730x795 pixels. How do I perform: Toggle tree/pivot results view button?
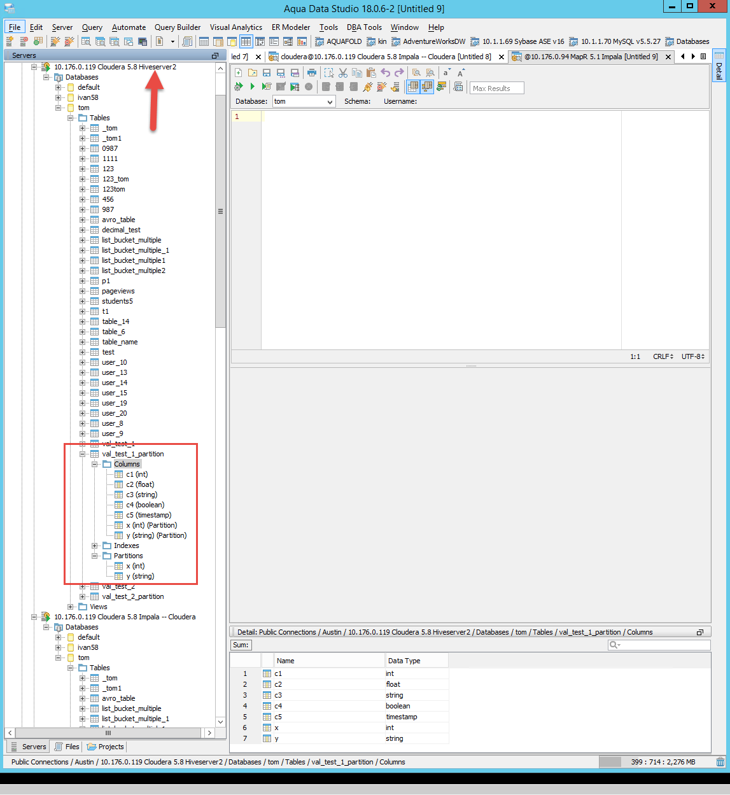pyautogui.click(x=427, y=87)
